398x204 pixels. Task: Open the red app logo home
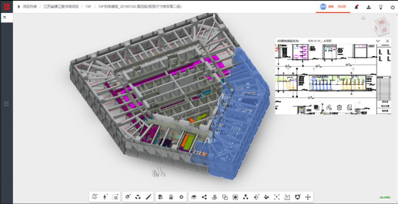coord(6,7)
